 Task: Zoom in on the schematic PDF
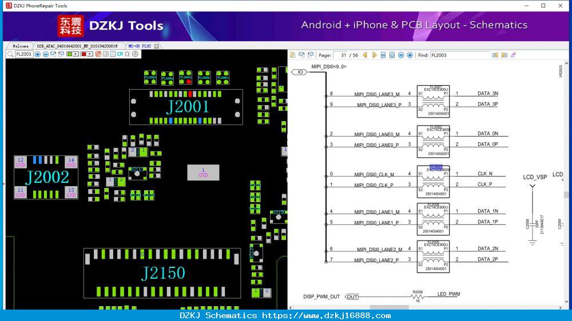pos(410,55)
